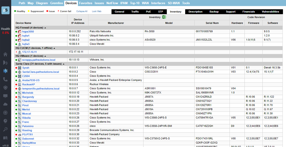286x147 pixels.
Task: Export inventory to Excel icon
Action: click(x=164, y=17)
